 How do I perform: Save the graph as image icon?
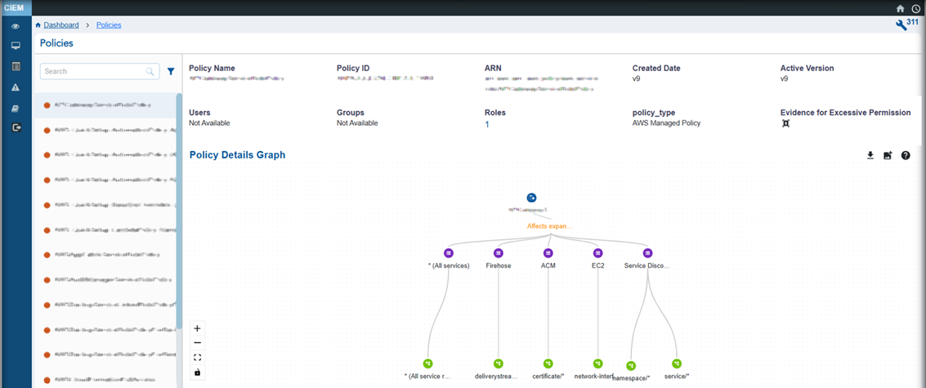click(888, 155)
